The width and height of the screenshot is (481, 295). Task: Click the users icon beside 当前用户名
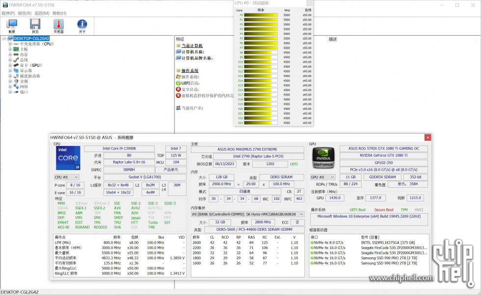(x=178, y=108)
